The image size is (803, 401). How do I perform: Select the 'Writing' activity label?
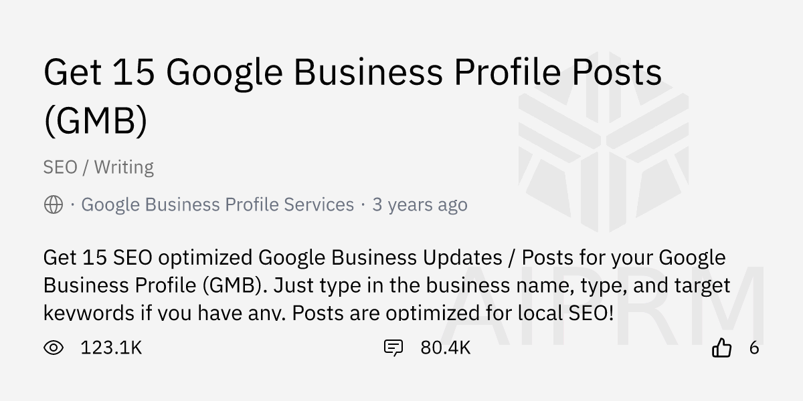point(124,167)
